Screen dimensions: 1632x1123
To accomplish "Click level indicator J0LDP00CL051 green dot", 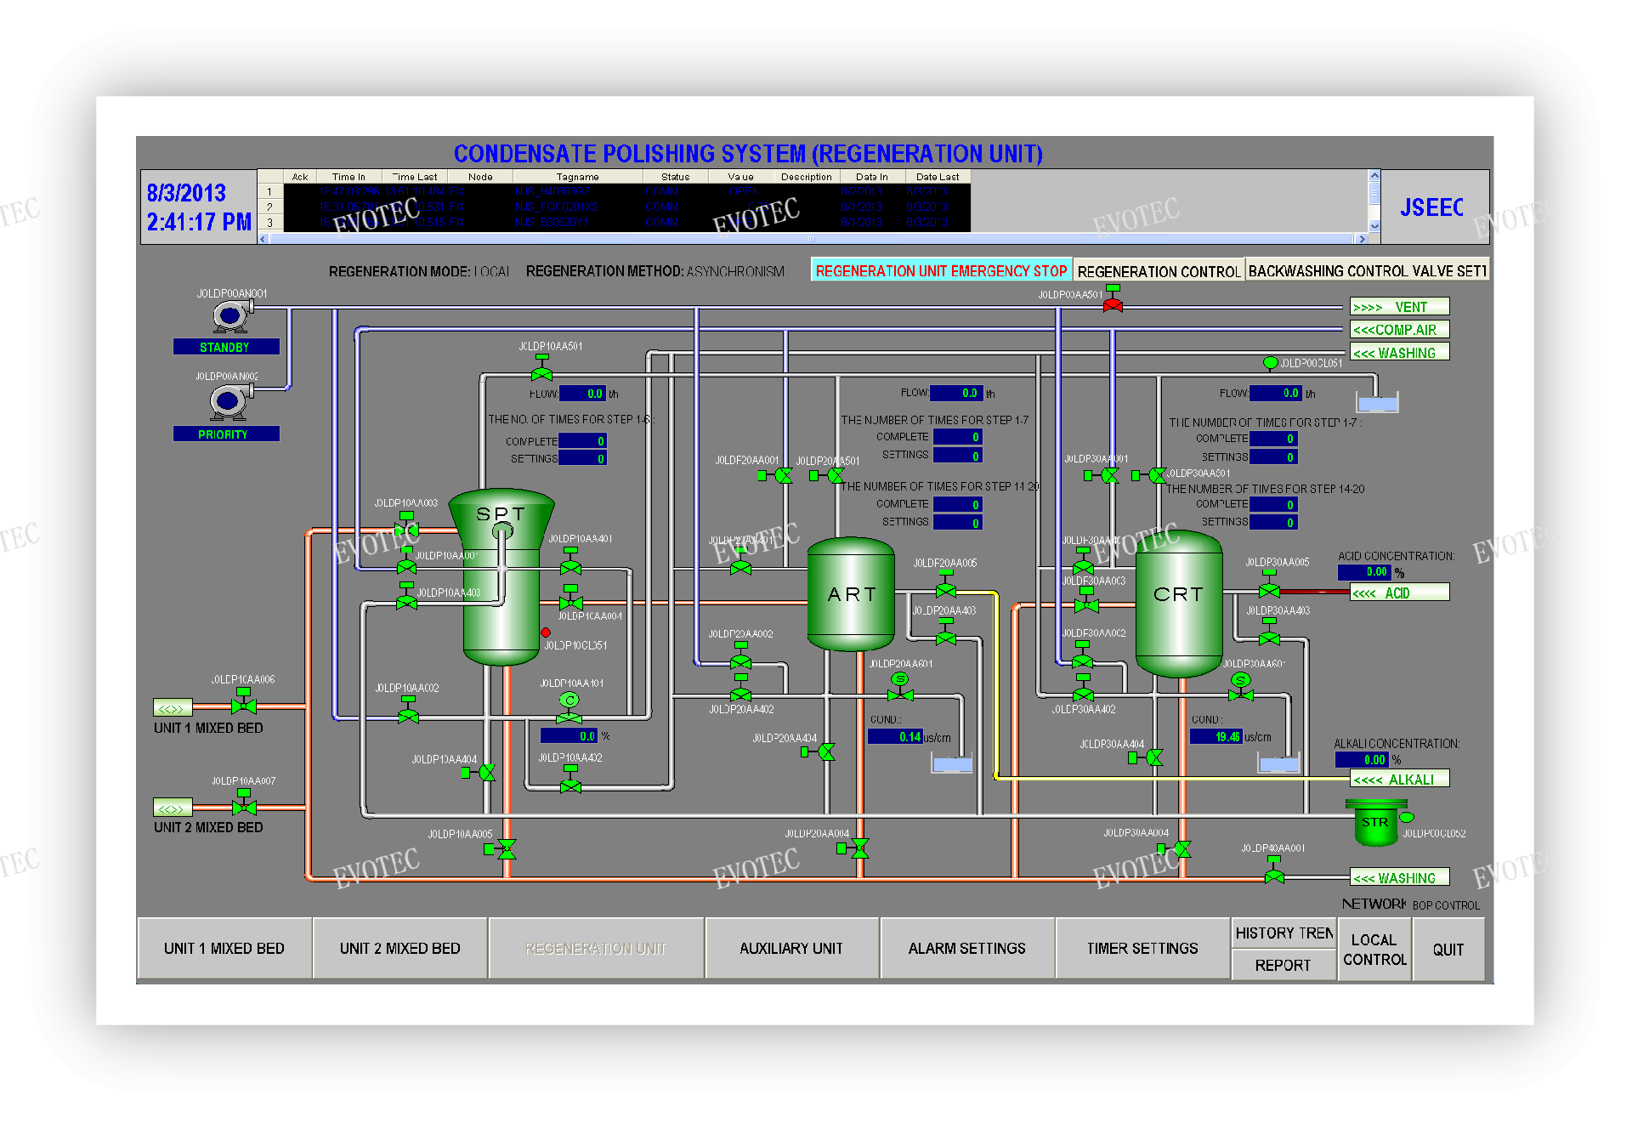I will pyautogui.click(x=1271, y=363).
